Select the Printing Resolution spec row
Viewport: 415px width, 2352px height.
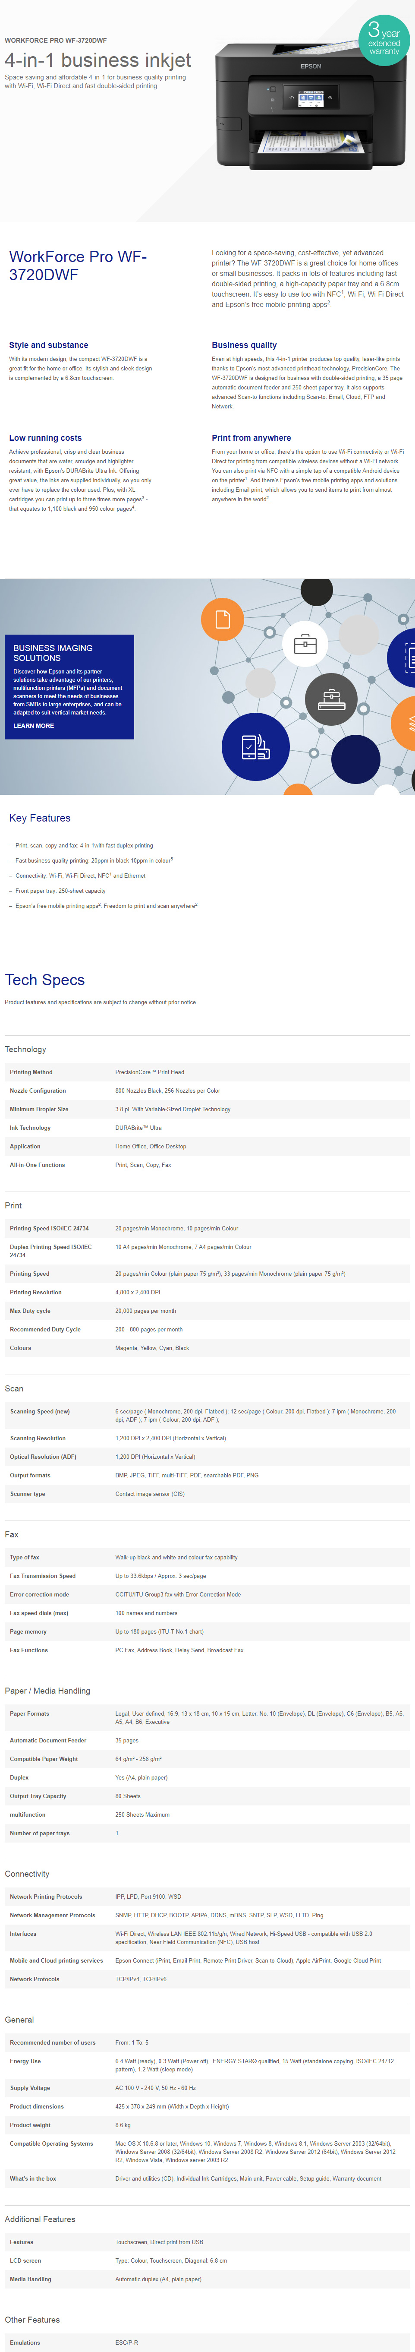pos(207,1292)
